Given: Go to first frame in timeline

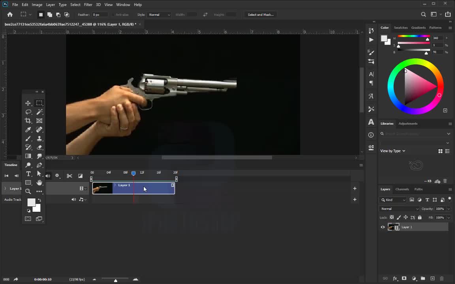Looking at the screenshot, I should pos(6,176).
